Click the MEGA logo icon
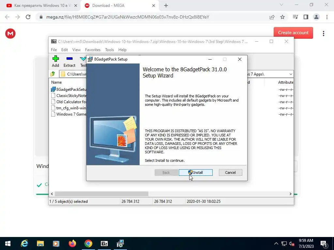This screenshot has height=250, width=334. pyautogui.click(x=10, y=34)
